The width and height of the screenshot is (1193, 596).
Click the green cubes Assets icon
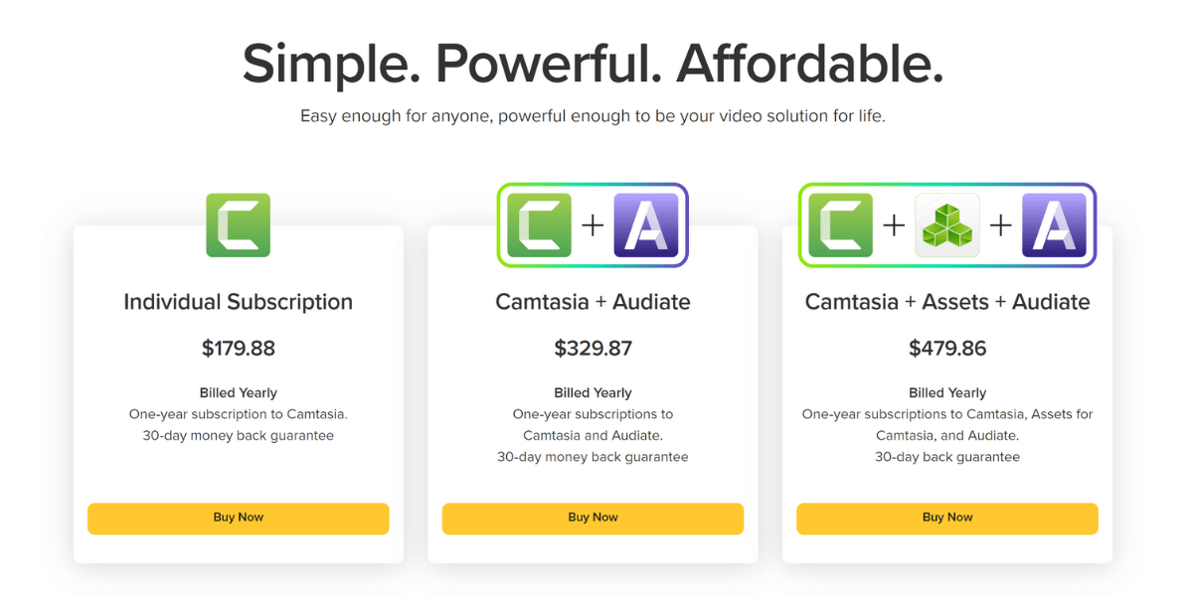coord(946,225)
